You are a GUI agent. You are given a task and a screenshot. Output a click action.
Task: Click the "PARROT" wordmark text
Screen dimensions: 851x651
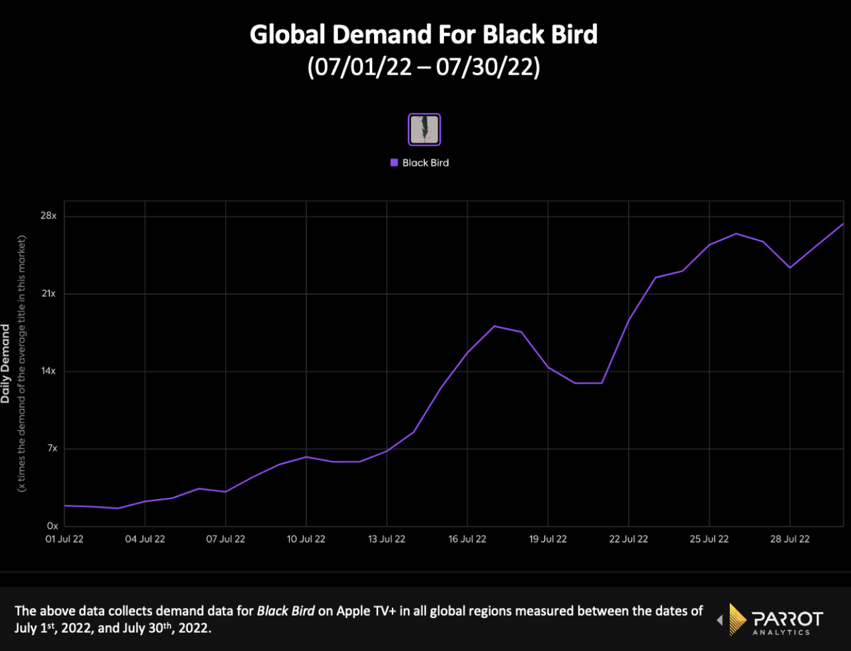tap(788, 618)
